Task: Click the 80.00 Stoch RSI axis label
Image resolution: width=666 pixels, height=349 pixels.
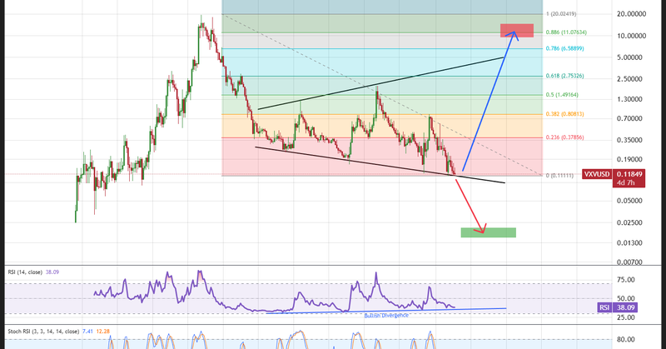Action: pos(627,340)
